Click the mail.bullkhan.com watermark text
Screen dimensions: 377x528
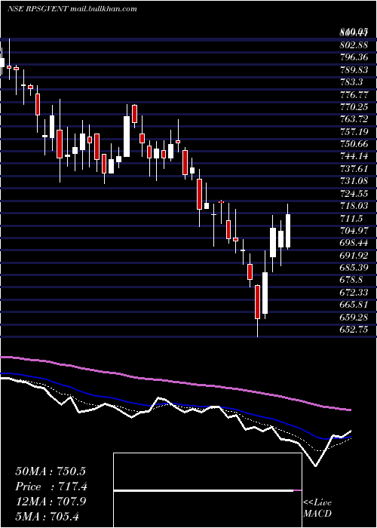point(104,9)
